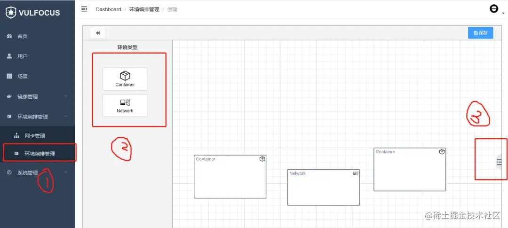Collapse the 环境编排管理 submenu chevron
Image resolution: width=508 pixels, height=228 pixels.
[66, 116]
